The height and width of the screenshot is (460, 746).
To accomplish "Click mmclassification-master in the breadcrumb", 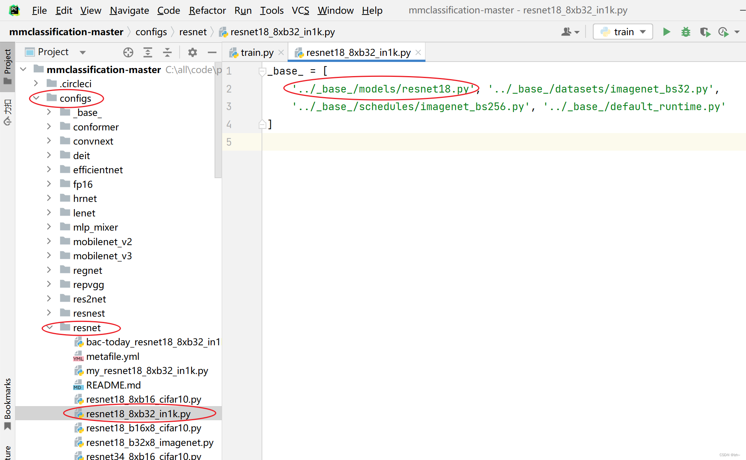I will point(66,32).
